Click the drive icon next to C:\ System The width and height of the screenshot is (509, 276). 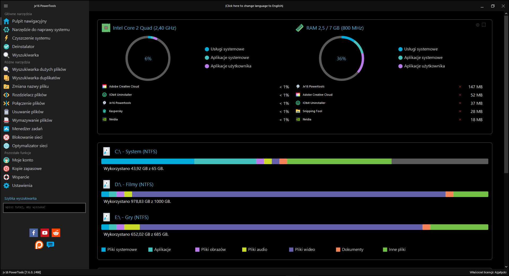pyautogui.click(x=107, y=151)
